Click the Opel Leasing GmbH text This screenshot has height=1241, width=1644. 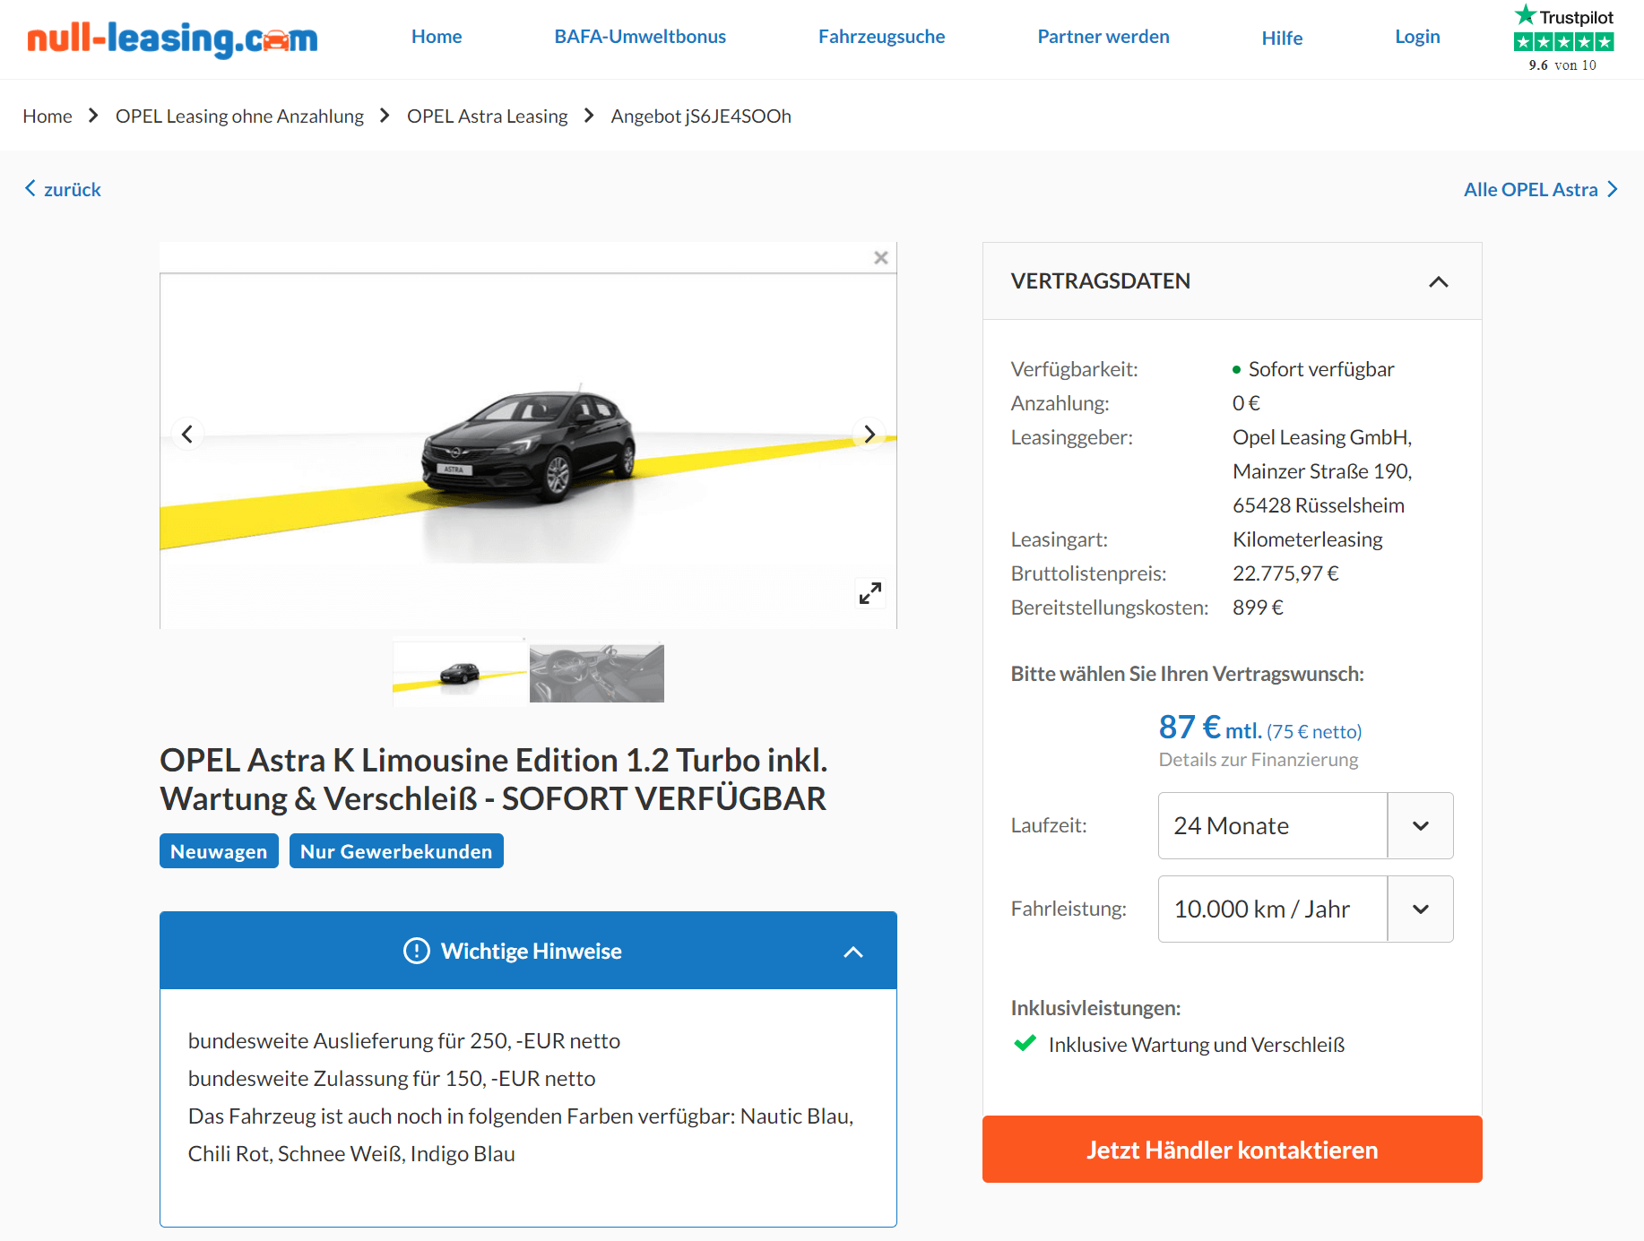coord(1322,437)
